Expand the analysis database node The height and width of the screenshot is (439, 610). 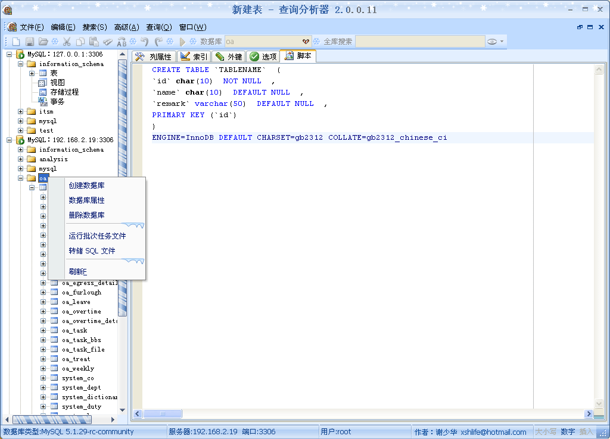pos(21,159)
